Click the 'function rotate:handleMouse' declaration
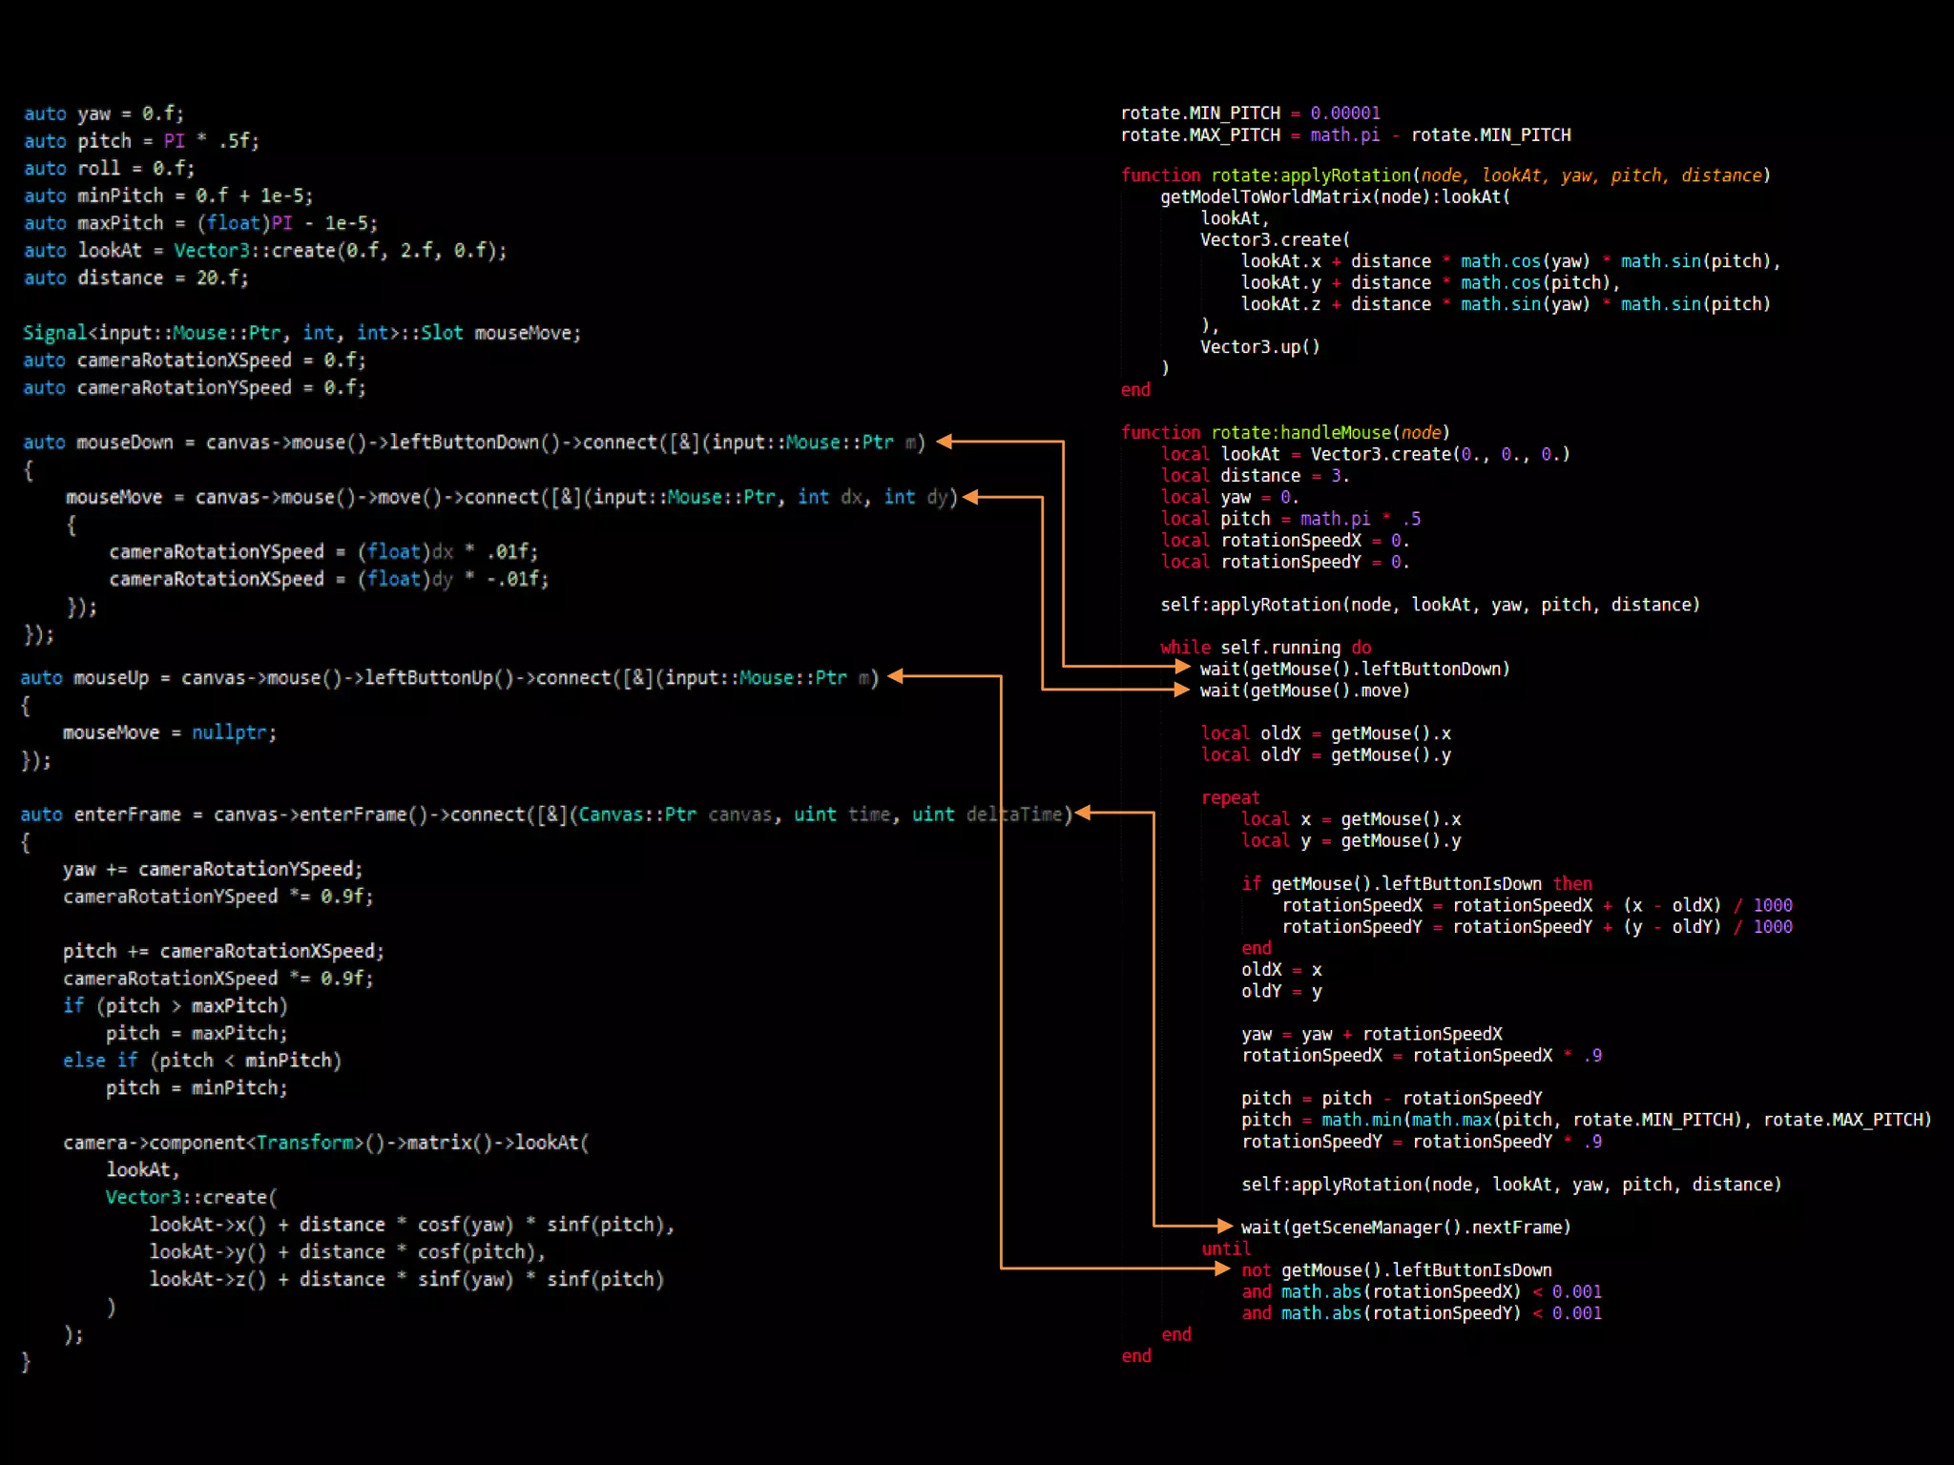Viewport: 1954px width, 1465px height. (x=1284, y=433)
